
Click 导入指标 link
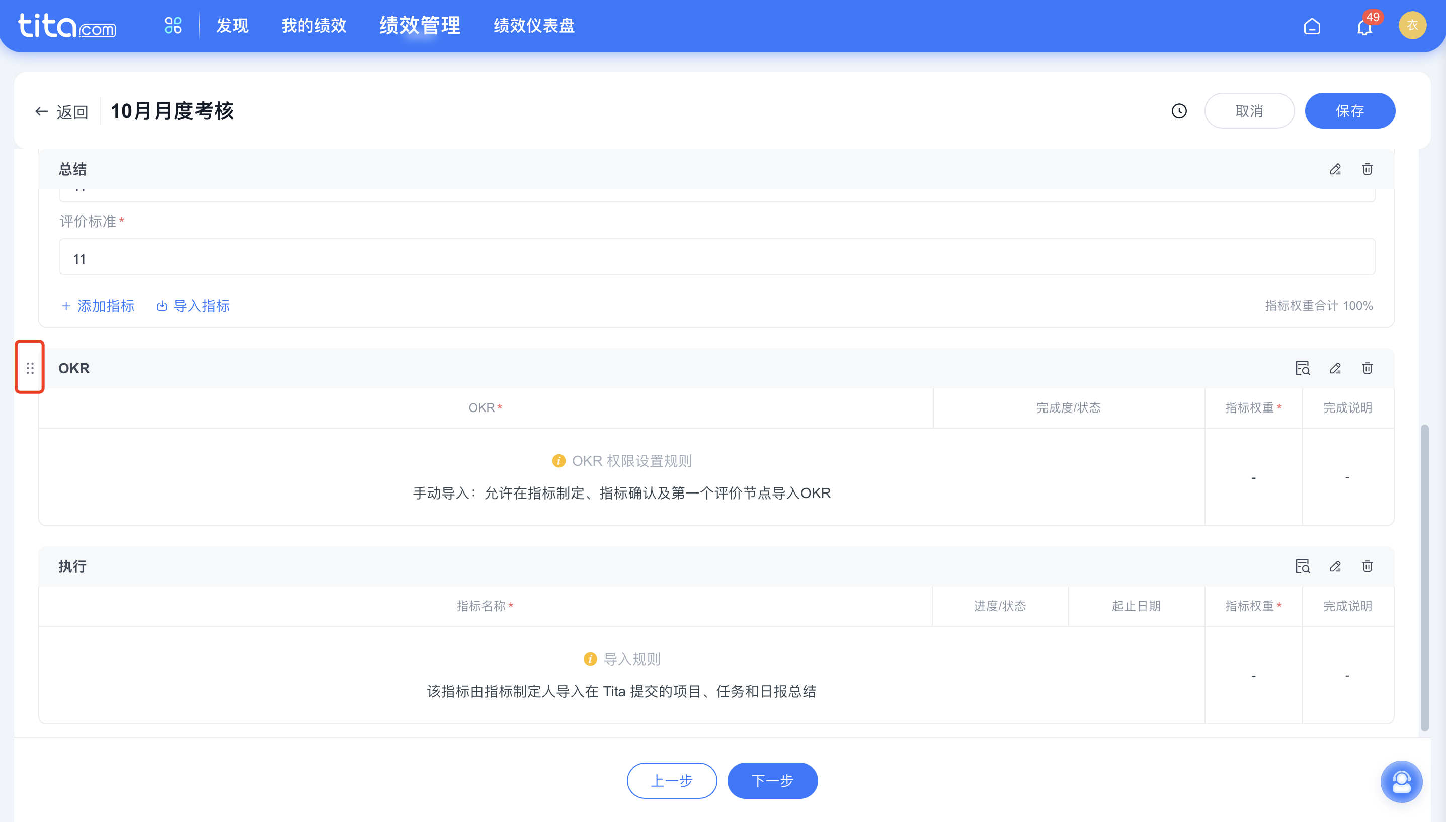pyautogui.click(x=193, y=306)
